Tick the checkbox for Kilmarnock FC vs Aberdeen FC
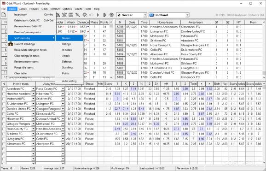266x171 pixels. [x=3, y=144]
